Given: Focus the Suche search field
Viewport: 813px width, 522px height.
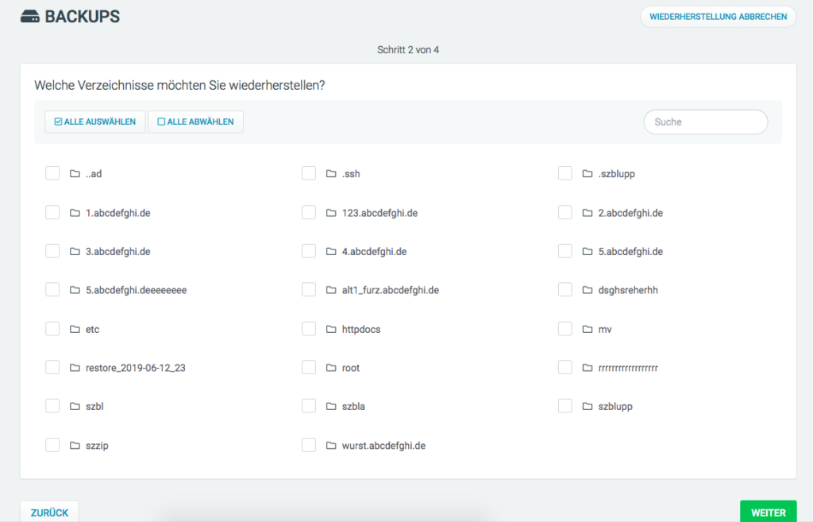Looking at the screenshot, I should [705, 122].
